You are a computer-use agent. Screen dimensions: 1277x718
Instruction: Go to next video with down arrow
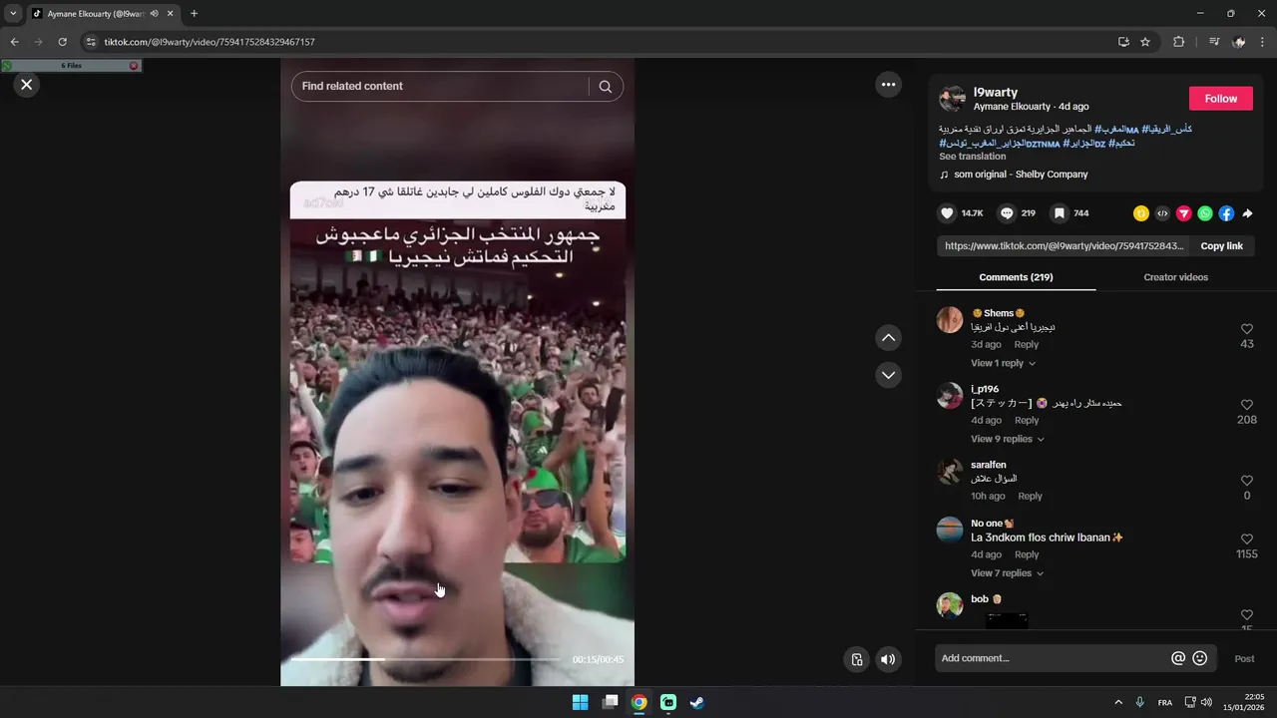click(x=888, y=375)
